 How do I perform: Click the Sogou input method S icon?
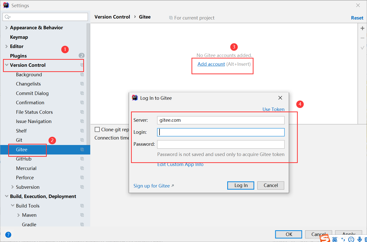tap(325, 238)
